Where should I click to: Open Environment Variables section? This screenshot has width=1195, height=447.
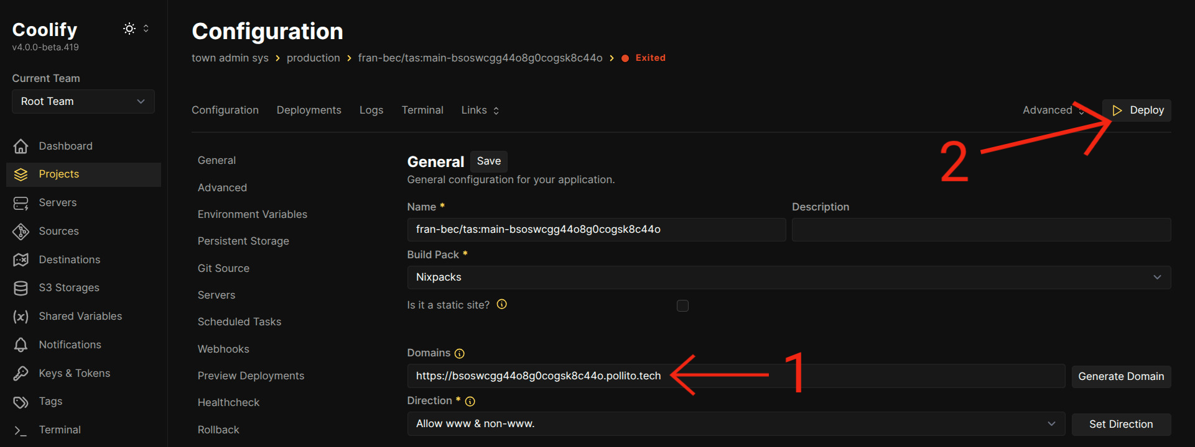point(253,214)
